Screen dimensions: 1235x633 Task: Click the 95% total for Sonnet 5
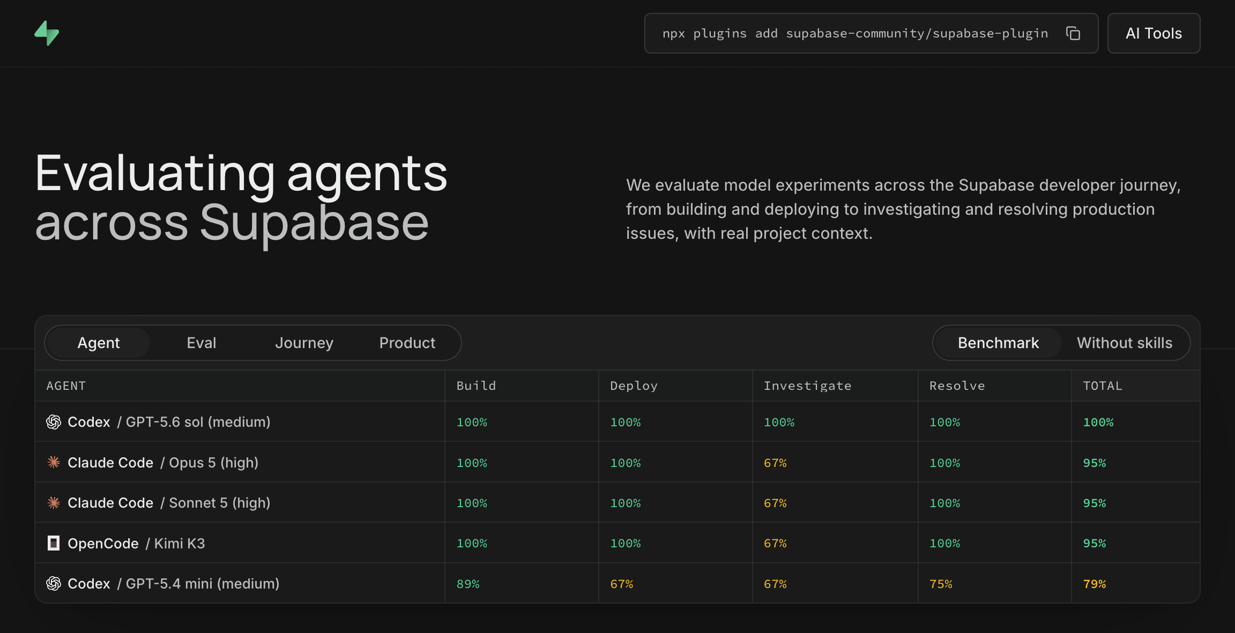point(1094,503)
